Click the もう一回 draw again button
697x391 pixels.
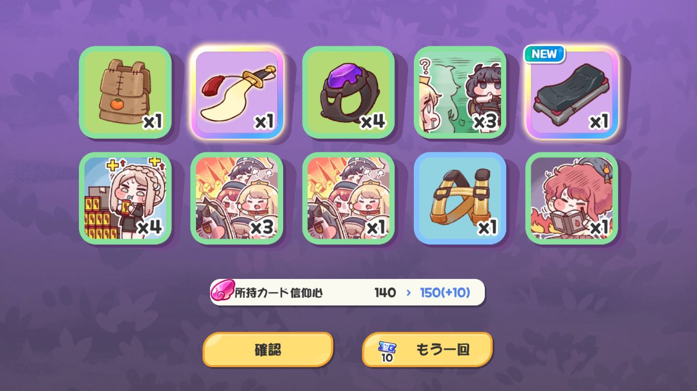pos(427,349)
